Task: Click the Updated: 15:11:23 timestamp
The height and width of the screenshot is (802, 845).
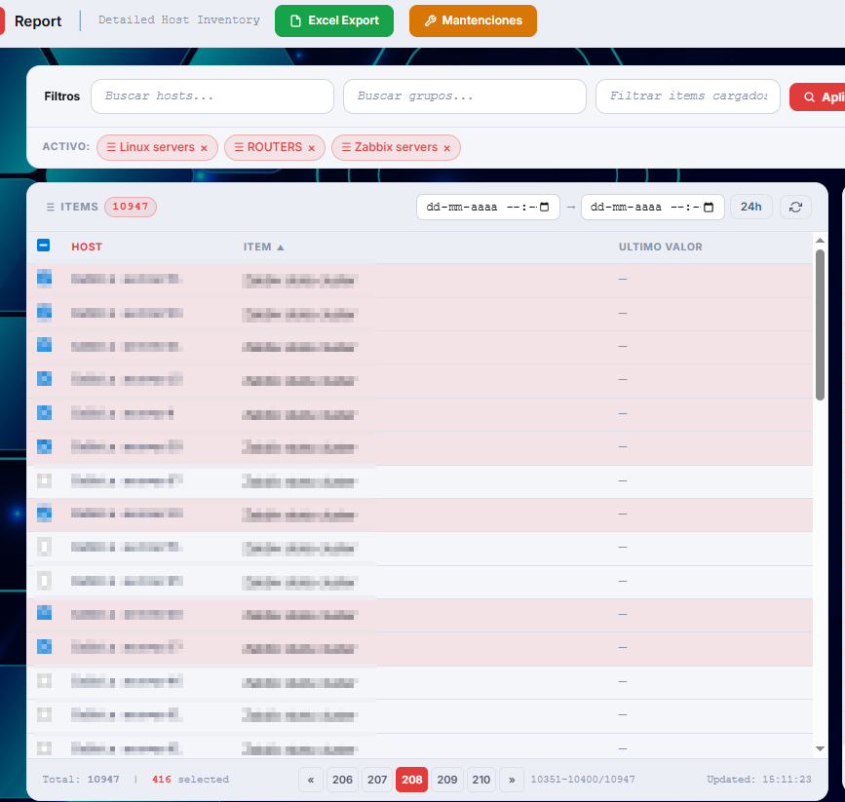Action: pos(759,780)
